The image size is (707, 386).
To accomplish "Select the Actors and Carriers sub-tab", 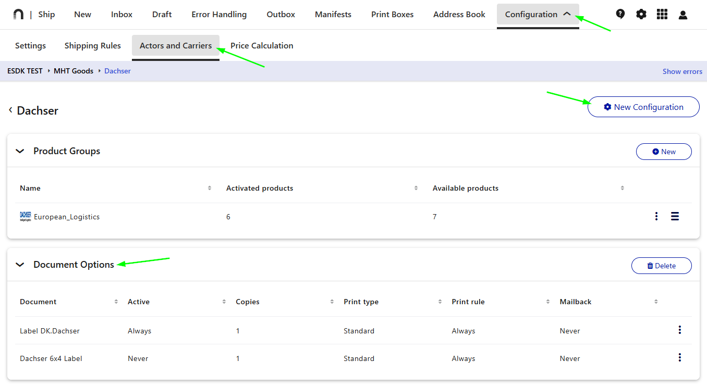I will click(x=176, y=46).
